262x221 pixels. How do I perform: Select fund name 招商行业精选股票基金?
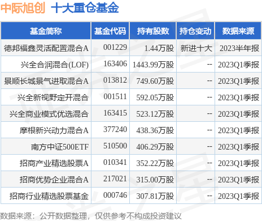[x=49, y=196]
